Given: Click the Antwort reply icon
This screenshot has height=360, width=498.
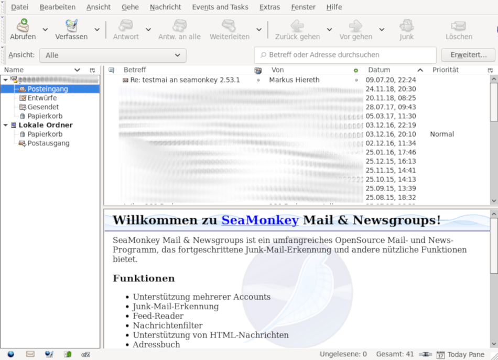Looking at the screenshot, I should 126,25.
